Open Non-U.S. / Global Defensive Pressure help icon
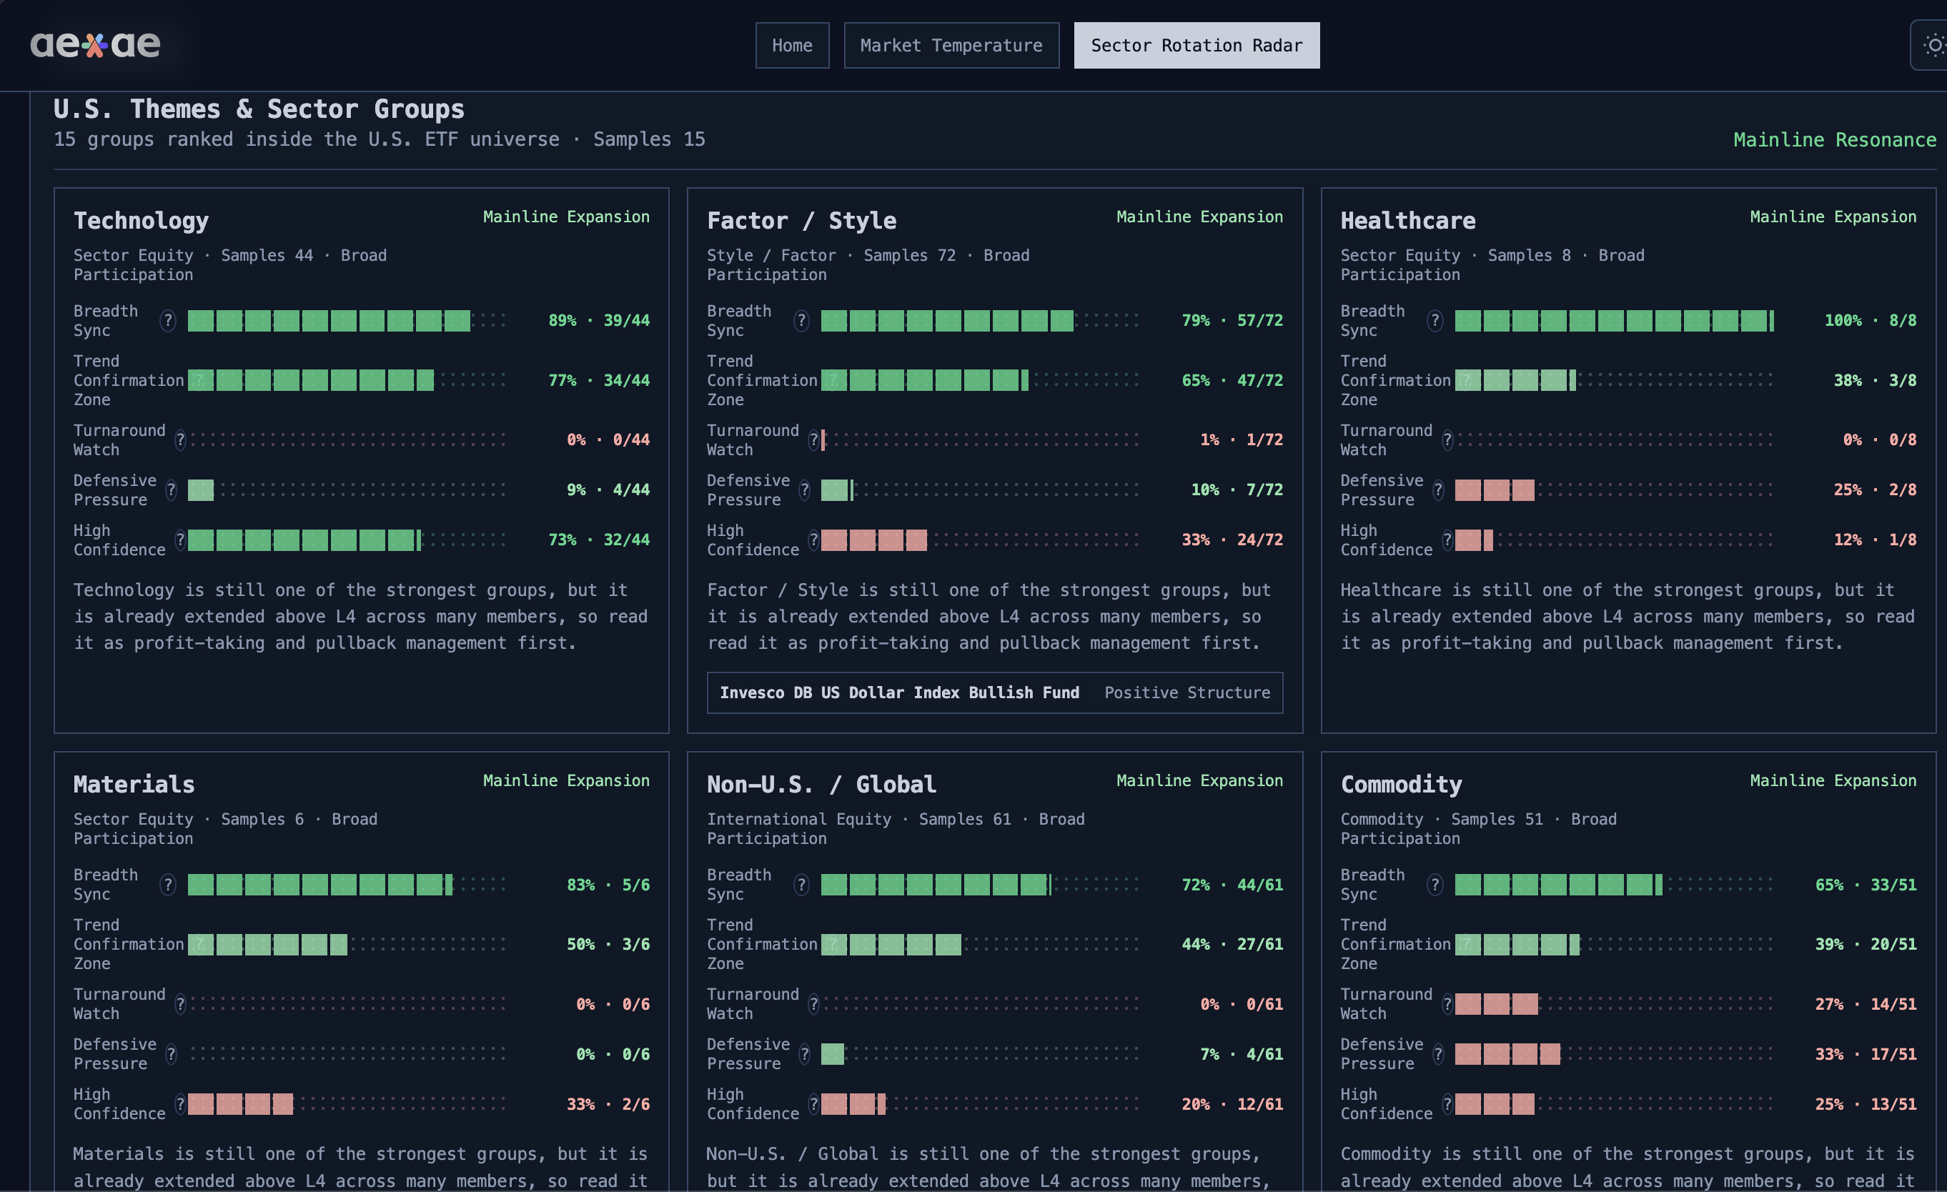 point(804,1054)
